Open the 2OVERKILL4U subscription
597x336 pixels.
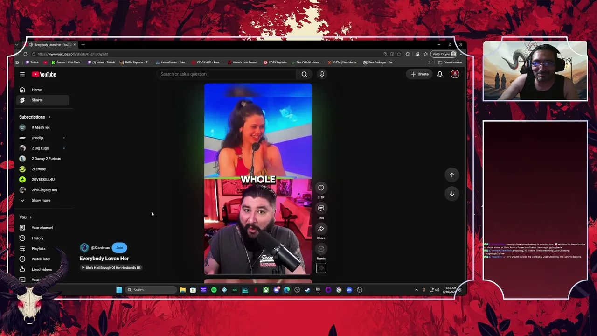[x=43, y=179]
